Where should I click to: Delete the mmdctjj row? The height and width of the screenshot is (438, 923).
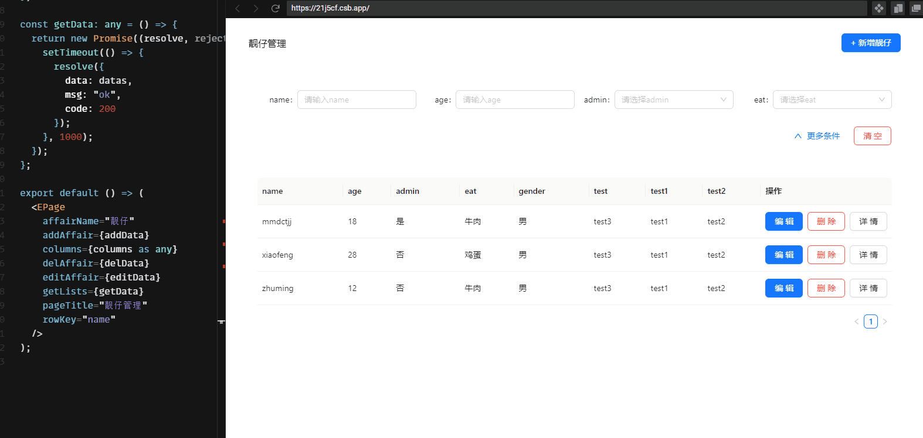(x=826, y=221)
